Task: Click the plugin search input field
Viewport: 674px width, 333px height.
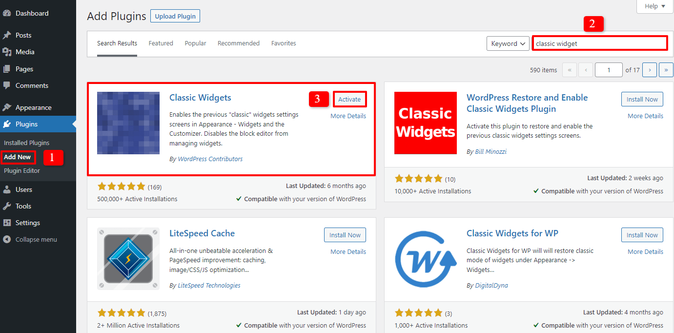Action: (x=599, y=43)
